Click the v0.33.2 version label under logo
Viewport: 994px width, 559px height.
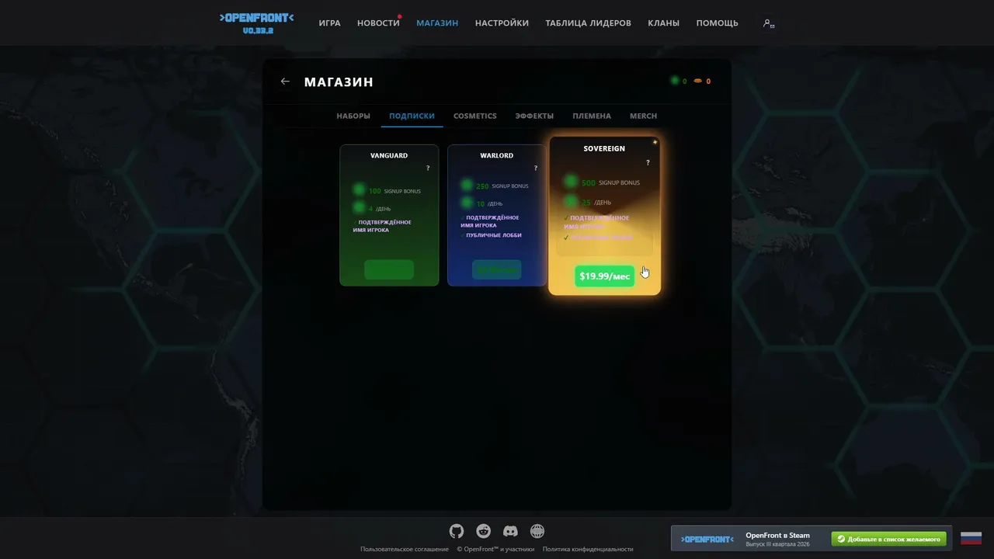pyautogui.click(x=257, y=31)
